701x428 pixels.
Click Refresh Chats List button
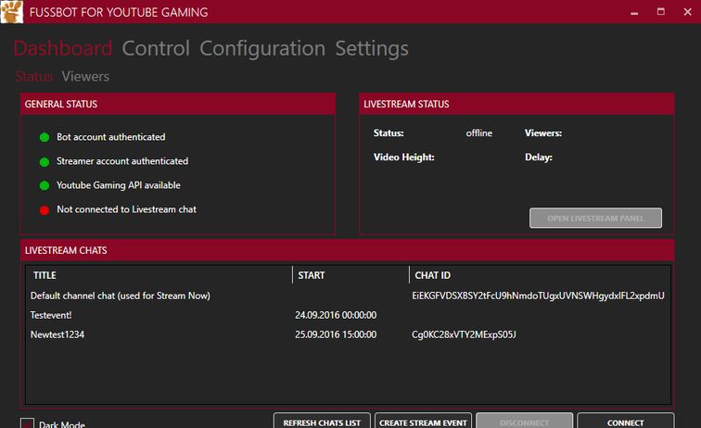pyautogui.click(x=322, y=422)
